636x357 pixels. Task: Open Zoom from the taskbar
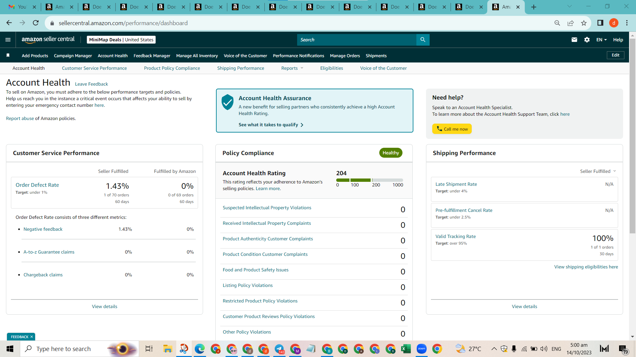[x=421, y=349]
